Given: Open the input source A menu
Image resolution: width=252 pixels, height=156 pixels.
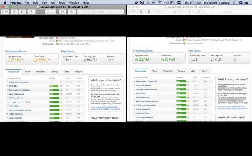Looking at the screenshot, I should (179, 2).
